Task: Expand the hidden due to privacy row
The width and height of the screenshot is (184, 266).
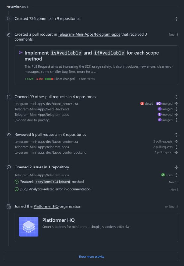Action: click(x=176, y=120)
